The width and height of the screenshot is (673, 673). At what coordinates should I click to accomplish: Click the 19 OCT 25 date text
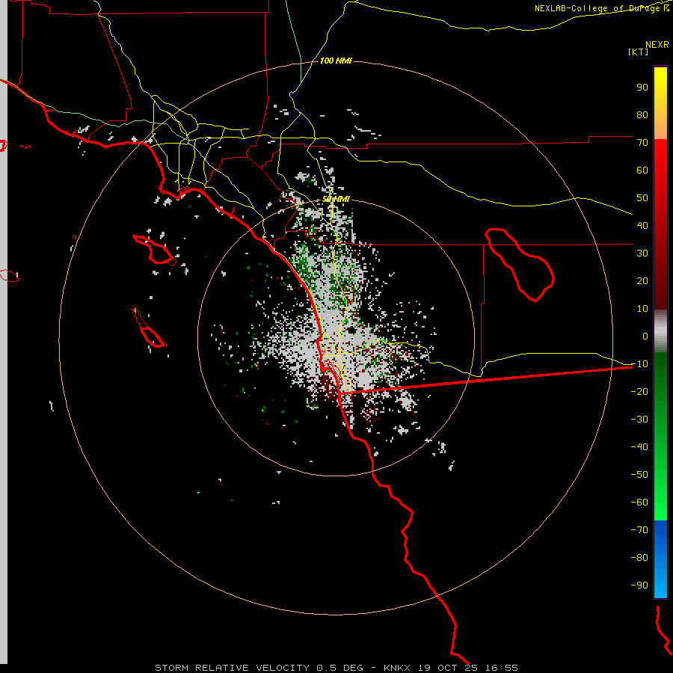pos(448,668)
